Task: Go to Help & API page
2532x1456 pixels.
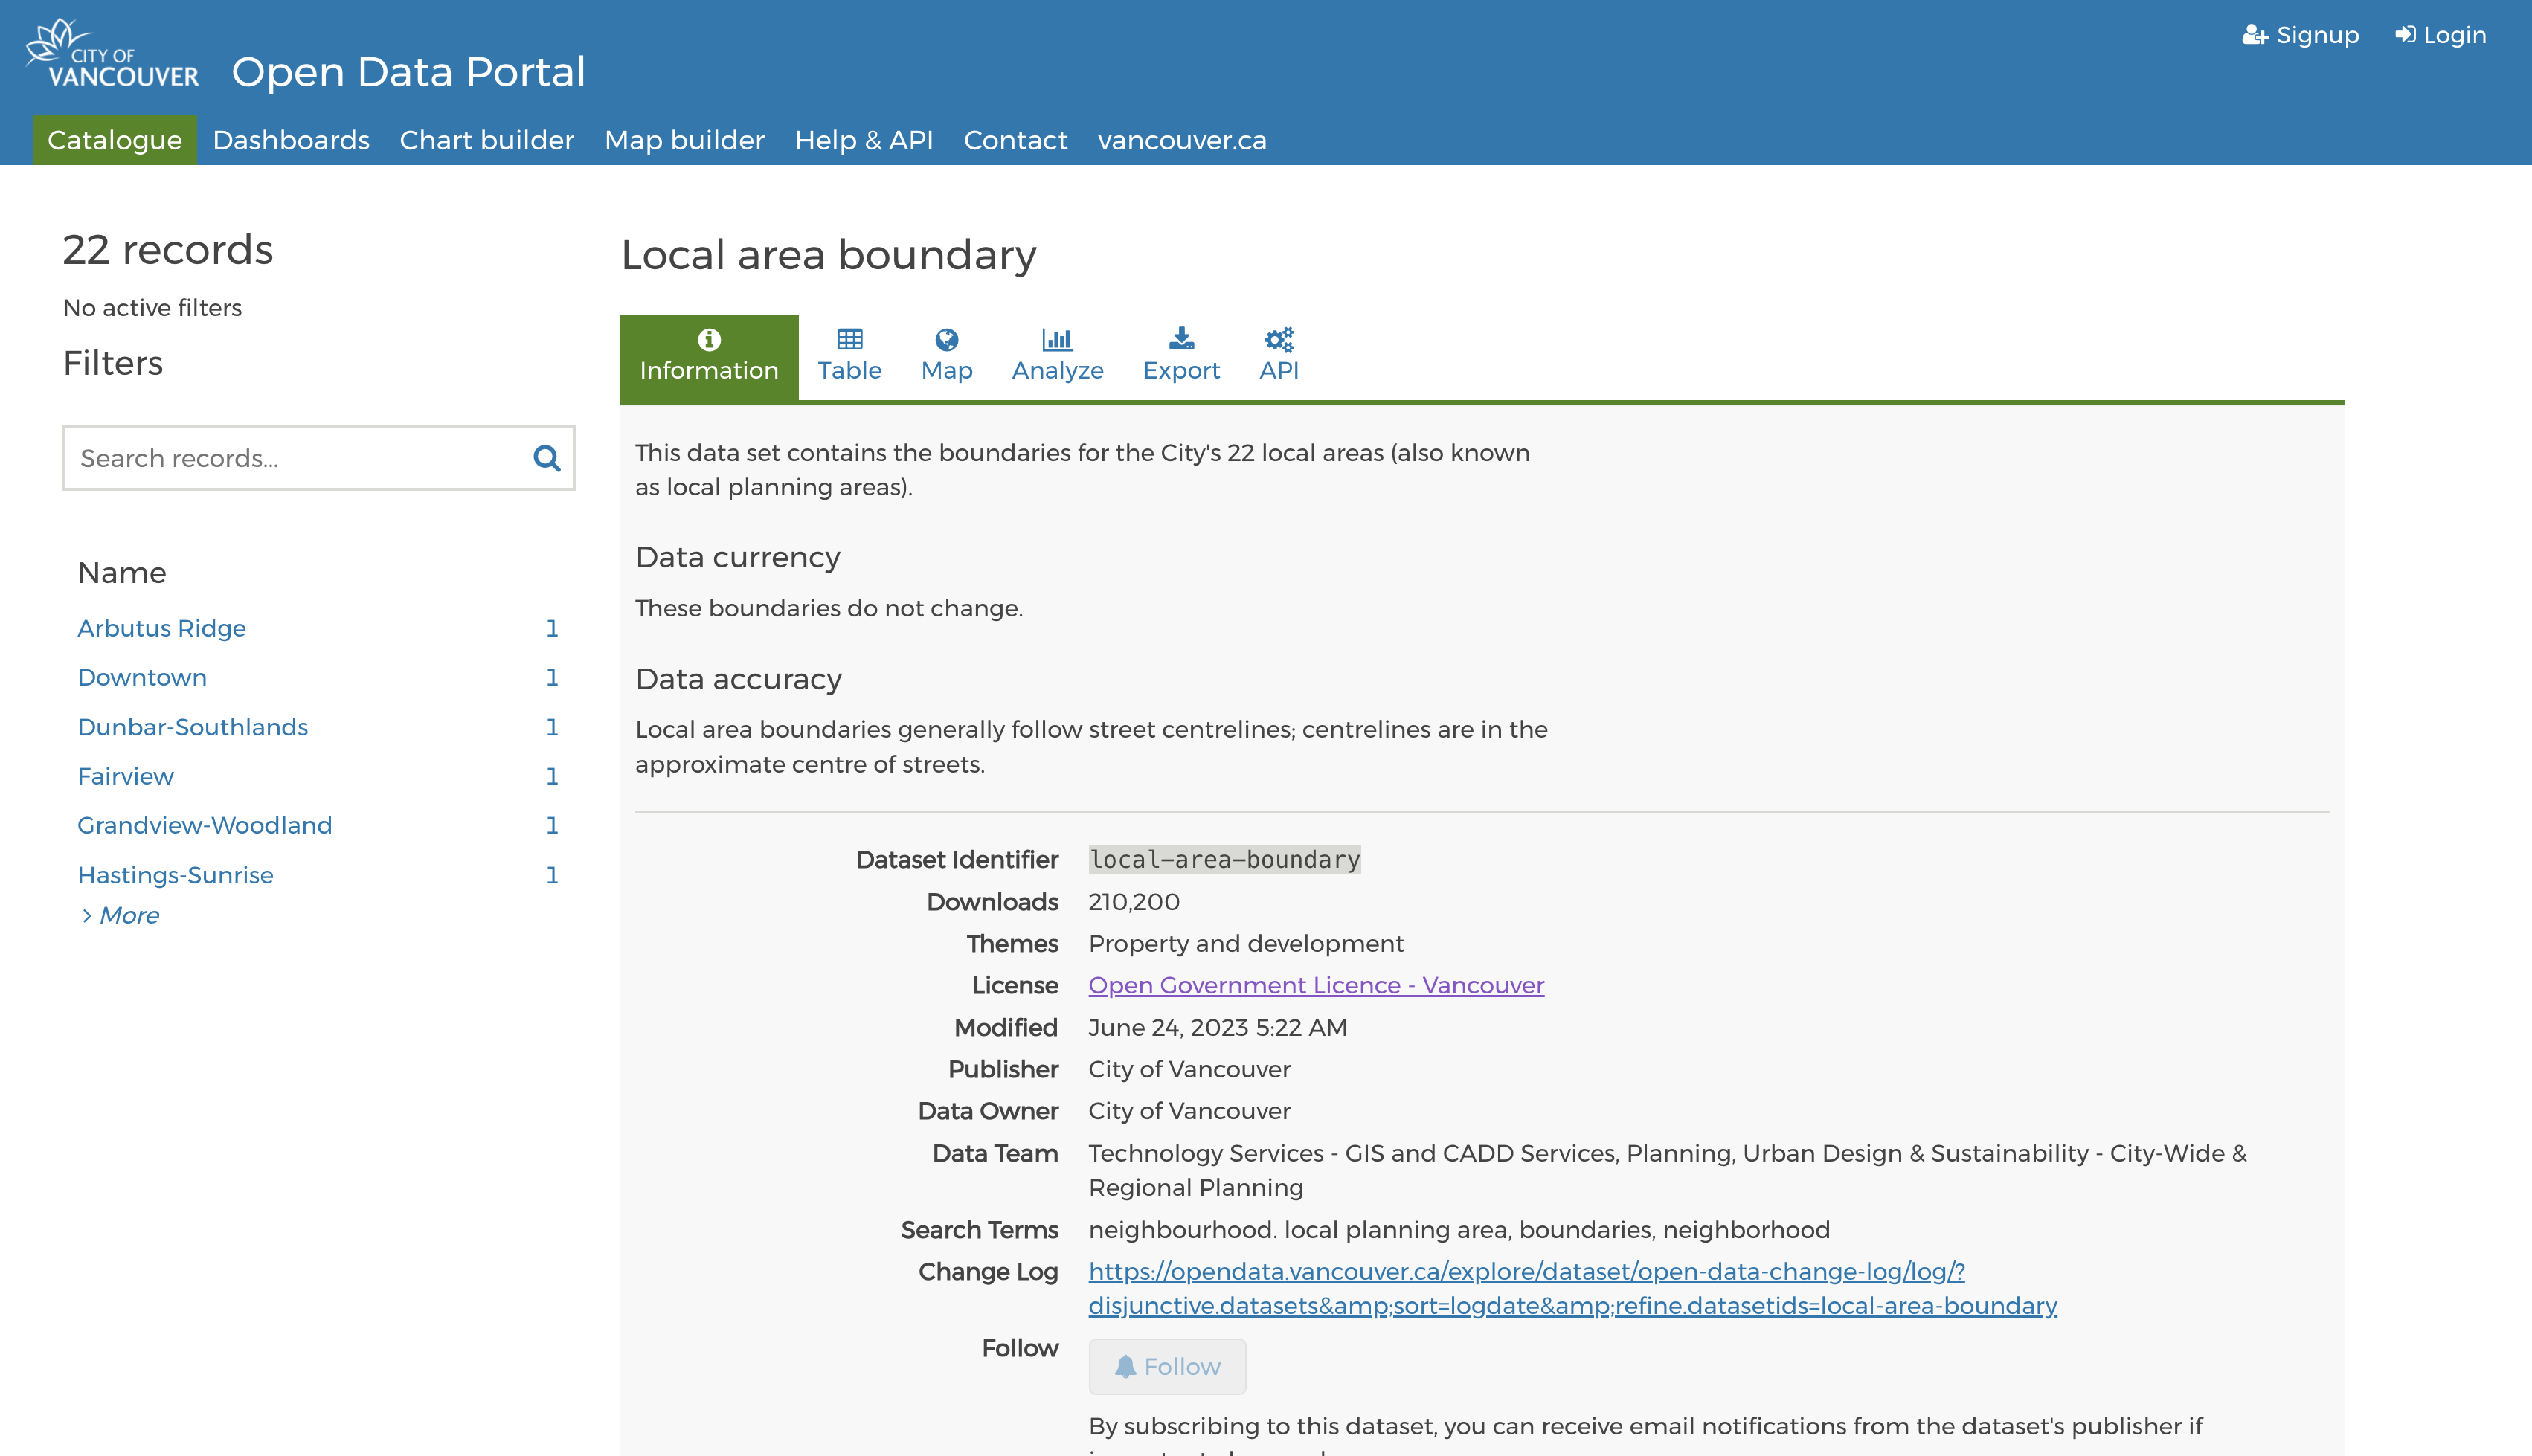Action: [x=864, y=140]
